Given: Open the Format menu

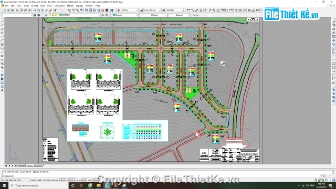Looking at the screenshot, I should tap(34, 6).
